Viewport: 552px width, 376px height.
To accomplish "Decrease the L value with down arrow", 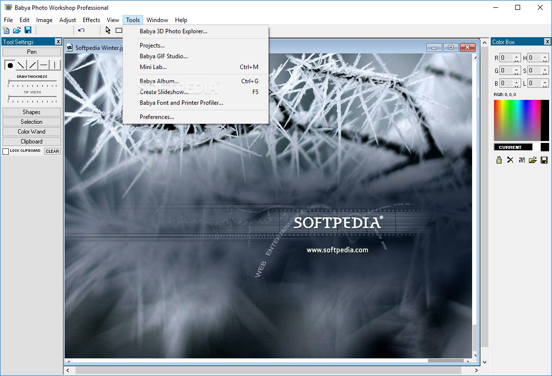I will point(545,86).
